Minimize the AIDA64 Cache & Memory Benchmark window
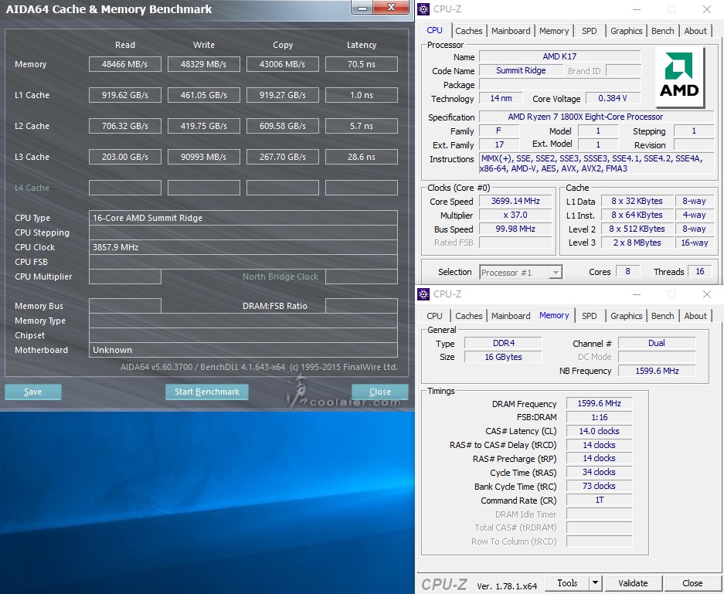 pos(362,8)
